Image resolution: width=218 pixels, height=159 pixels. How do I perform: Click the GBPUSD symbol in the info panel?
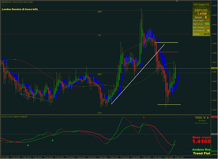tap(201, 10)
